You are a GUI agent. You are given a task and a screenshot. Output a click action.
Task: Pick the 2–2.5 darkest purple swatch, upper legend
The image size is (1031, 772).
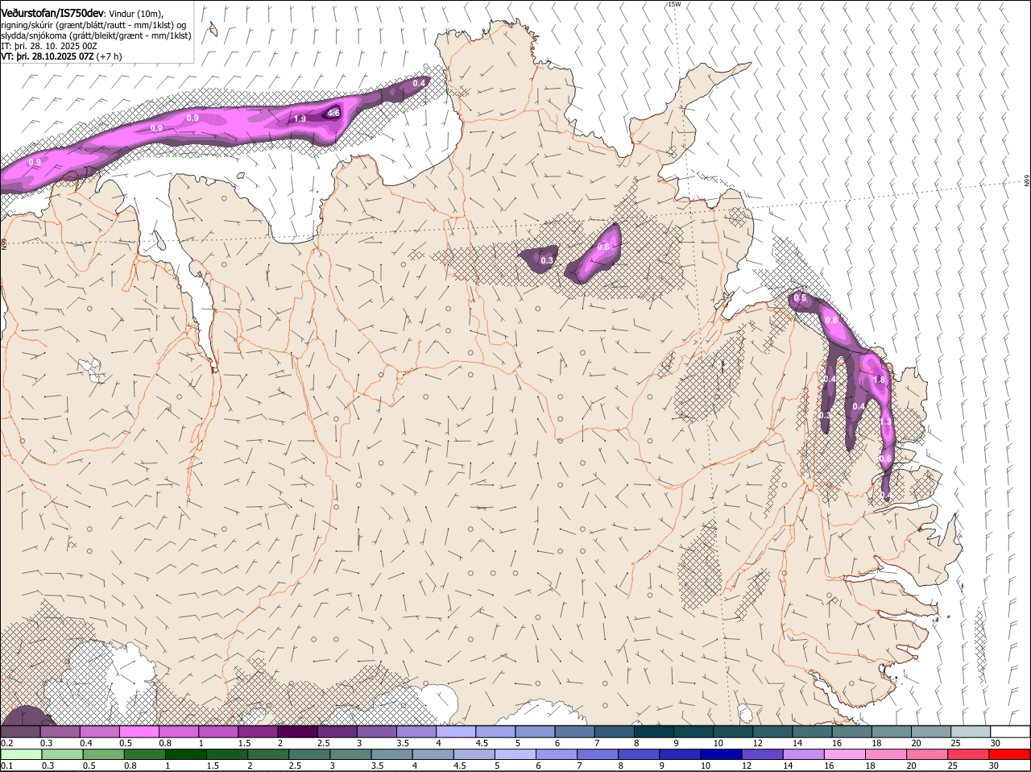point(297,732)
